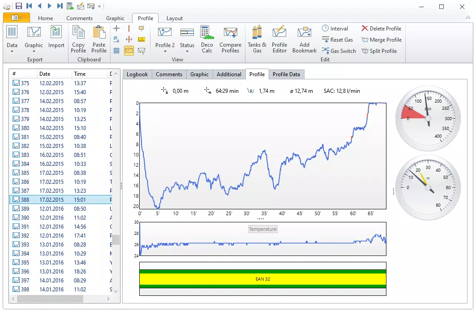Toggle horizontal arrows line option

[x=129, y=39]
